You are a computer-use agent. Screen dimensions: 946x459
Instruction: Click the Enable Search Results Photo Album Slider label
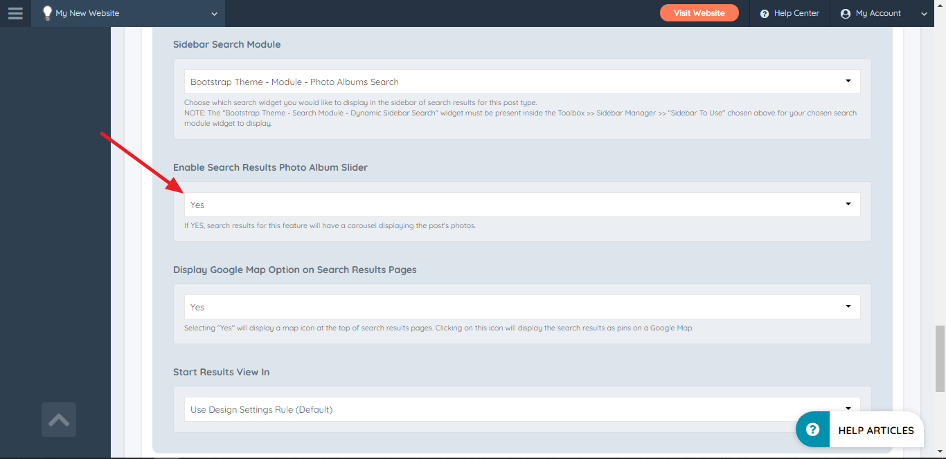pyautogui.click(x=270, y=167)
